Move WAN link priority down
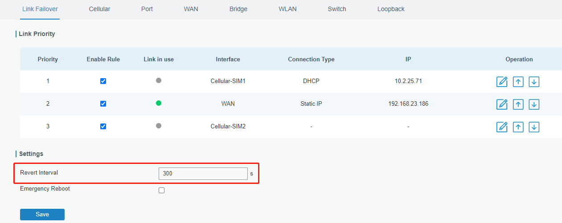The image size is (562, 223). [x=534, y=104]
